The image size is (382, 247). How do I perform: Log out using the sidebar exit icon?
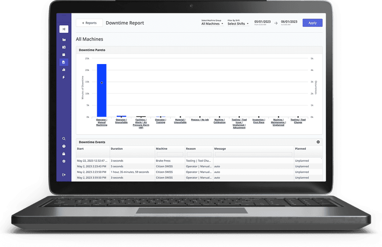tap(64, 174)
